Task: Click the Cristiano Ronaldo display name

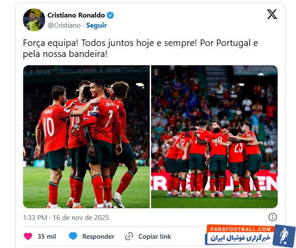Action: [76, 15]
